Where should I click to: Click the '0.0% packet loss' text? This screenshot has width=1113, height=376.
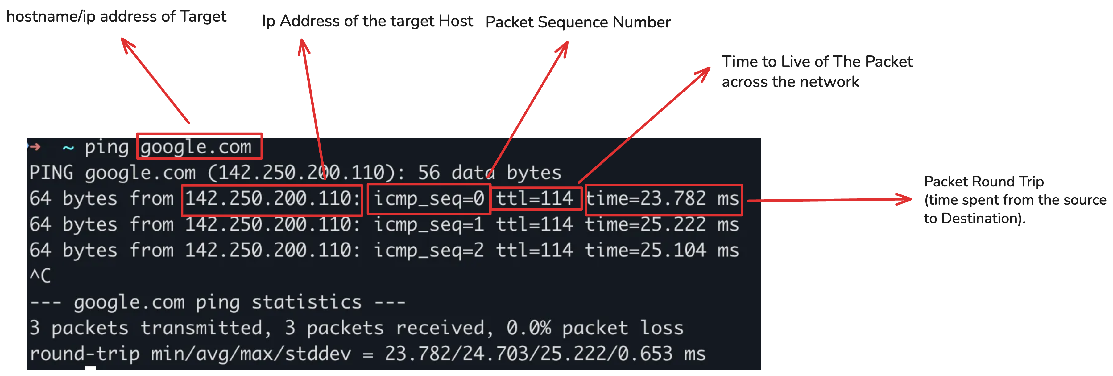point(595,328)
